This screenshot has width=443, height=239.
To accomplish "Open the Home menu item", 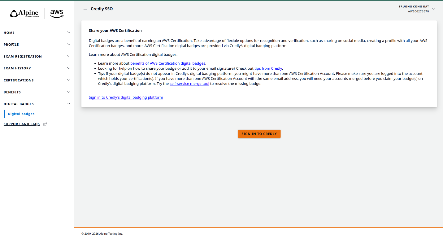I will (x=9, y=33).
